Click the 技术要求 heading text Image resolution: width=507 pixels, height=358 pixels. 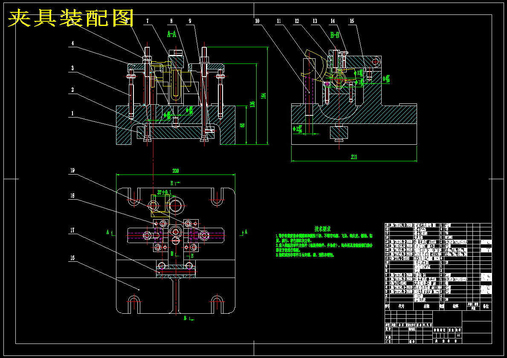(x=323, y=229)
